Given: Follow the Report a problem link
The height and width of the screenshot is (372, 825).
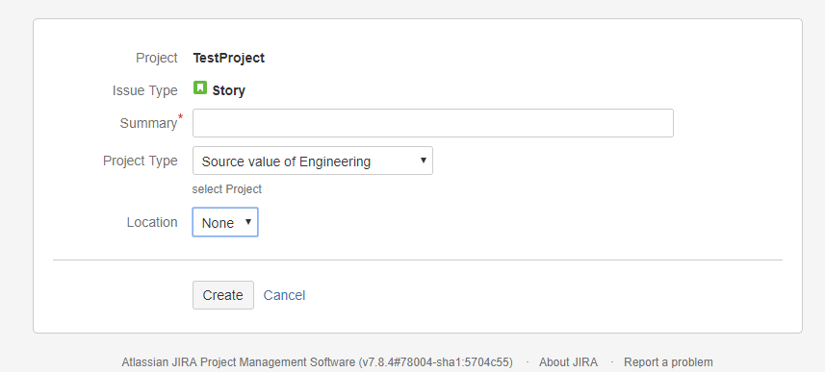Looking at the screenshot, I should pos(668,362).
